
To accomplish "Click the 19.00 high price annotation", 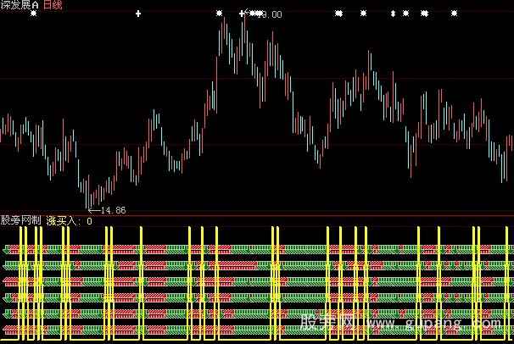I will pos(270,14).
